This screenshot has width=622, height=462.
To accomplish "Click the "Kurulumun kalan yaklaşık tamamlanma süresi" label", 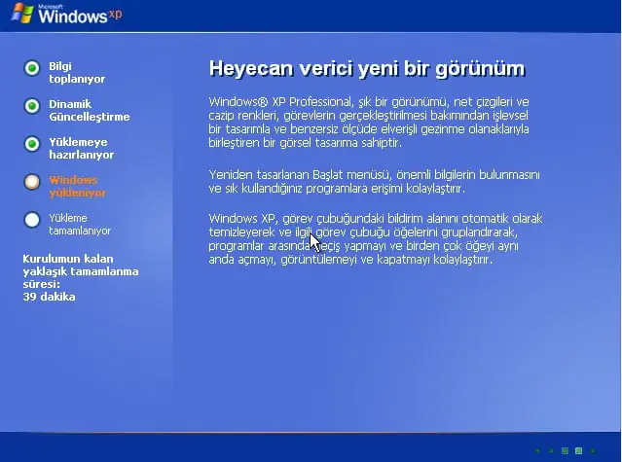I will pyautogui.click(x=81, y=271).
